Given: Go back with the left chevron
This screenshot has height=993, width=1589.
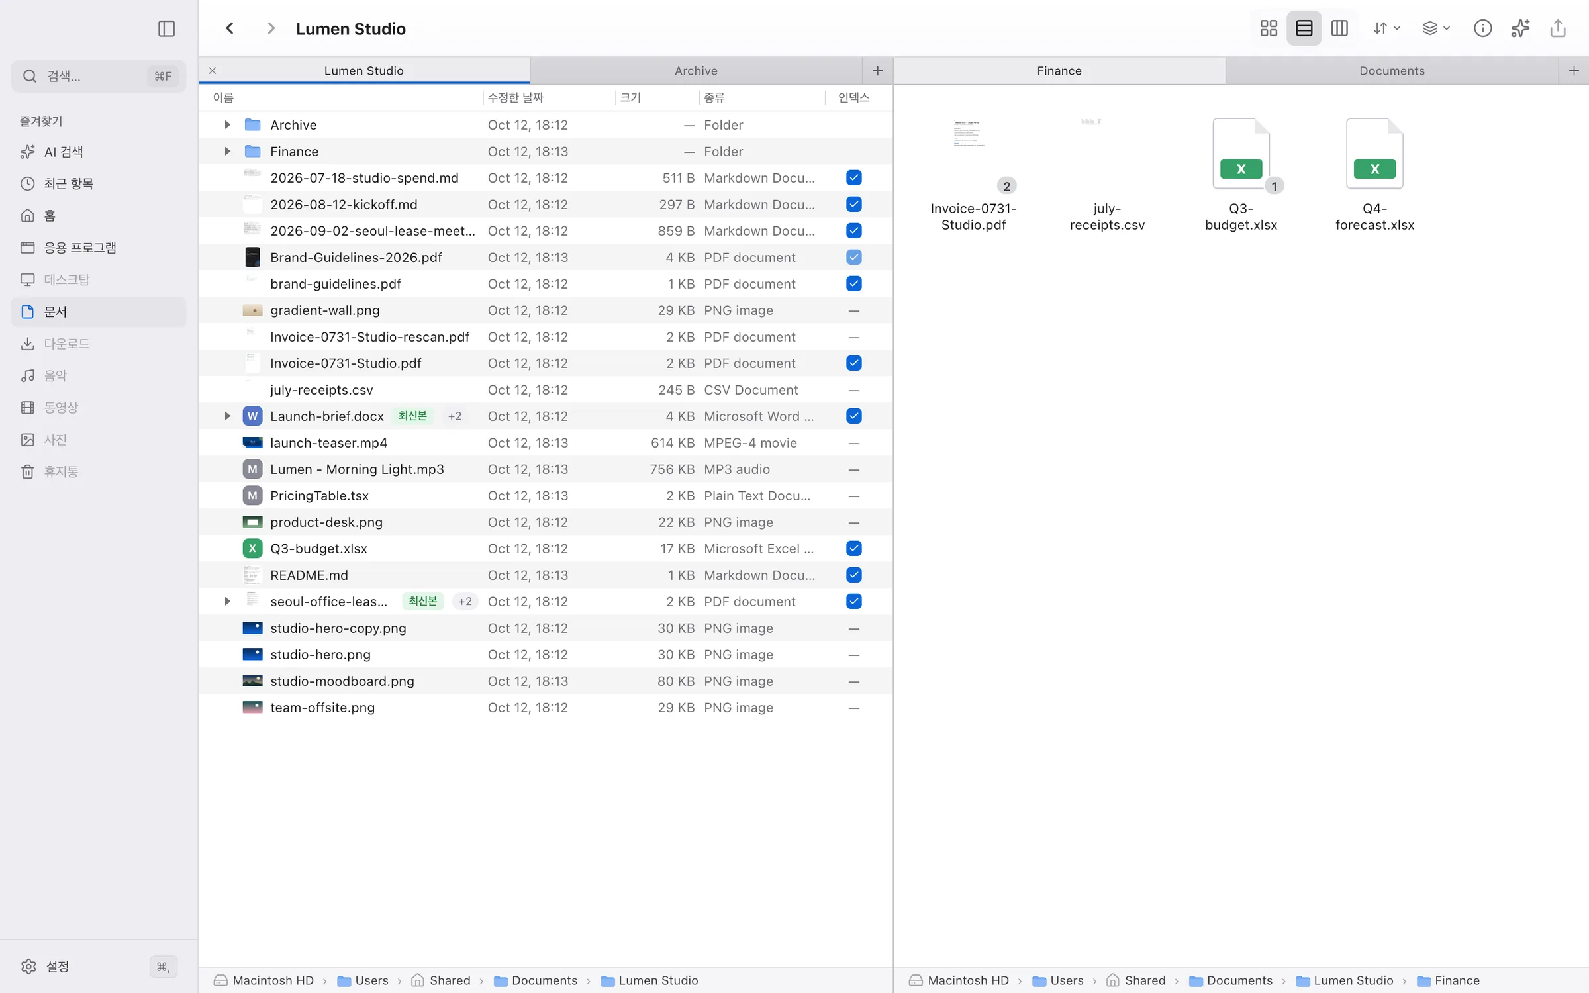Looking at the screenshot, I should [230, 28].
